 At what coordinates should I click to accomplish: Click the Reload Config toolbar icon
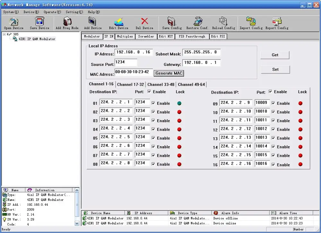click(x=223, y=22)
